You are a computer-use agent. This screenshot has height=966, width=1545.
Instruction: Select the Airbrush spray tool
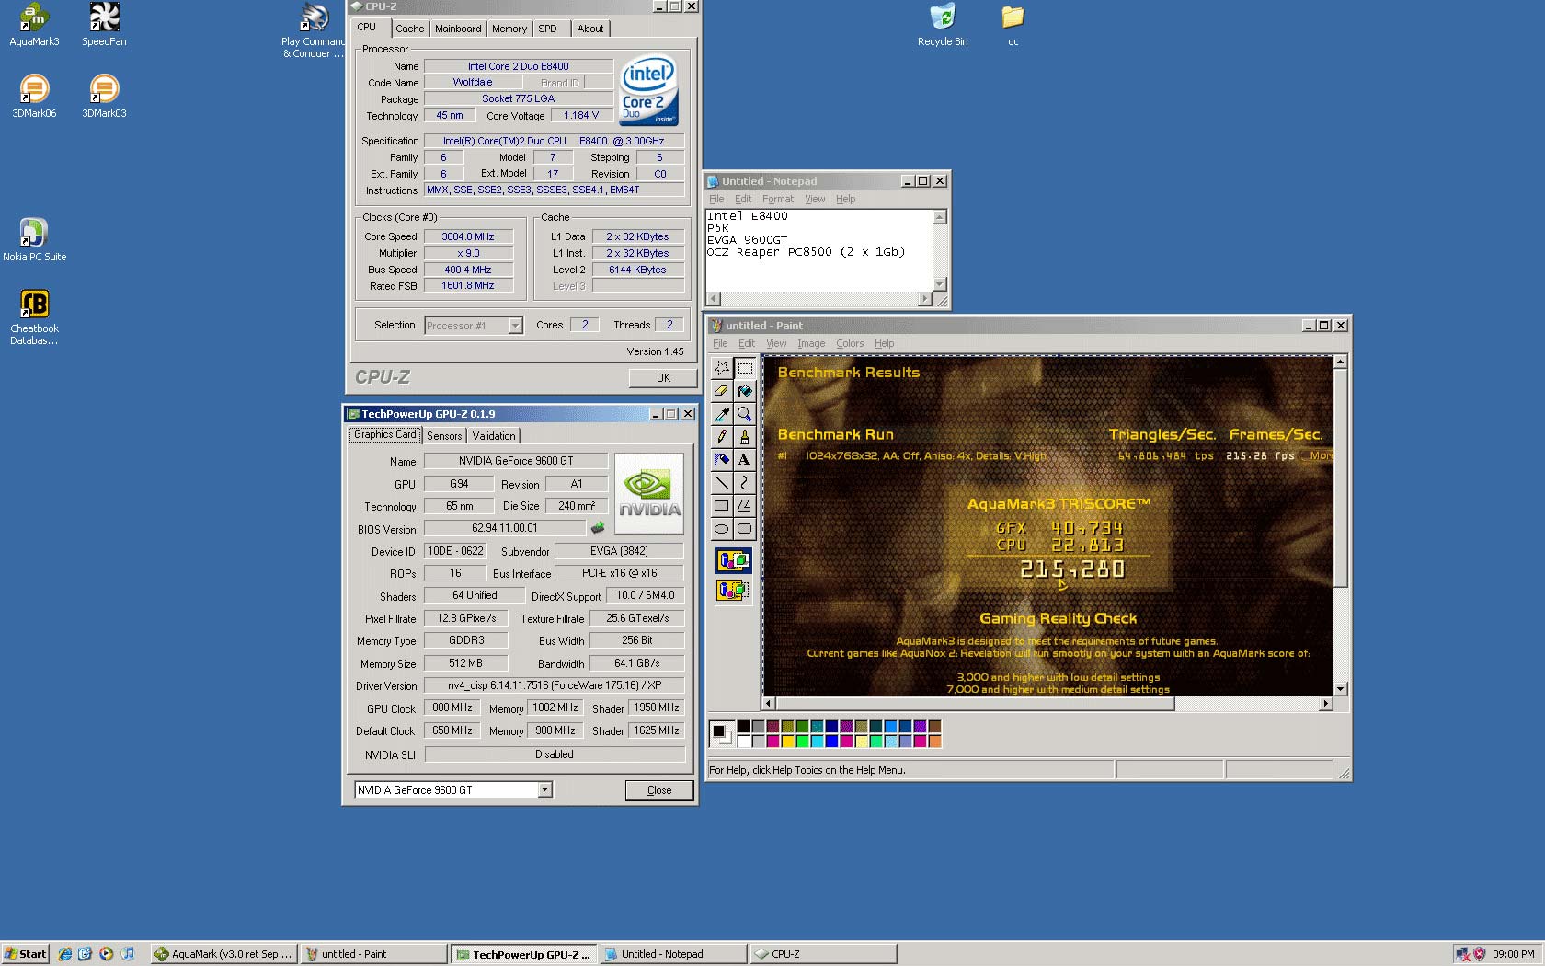click(722, 460)
